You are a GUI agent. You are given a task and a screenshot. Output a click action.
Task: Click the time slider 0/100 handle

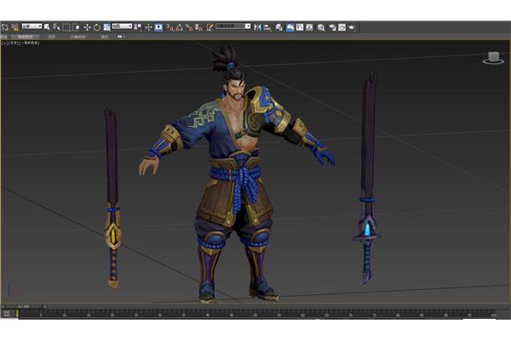click(24, 306)
